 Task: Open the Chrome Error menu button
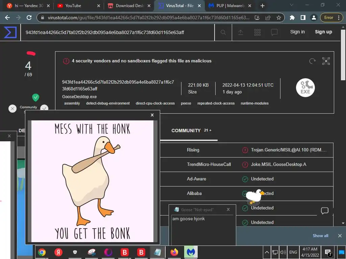point(331,18)
